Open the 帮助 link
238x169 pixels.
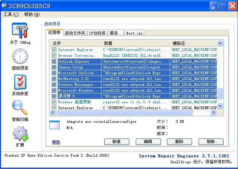point(56,142)
